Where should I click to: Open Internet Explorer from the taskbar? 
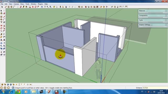pyautogui.click(x=11, y=92)
